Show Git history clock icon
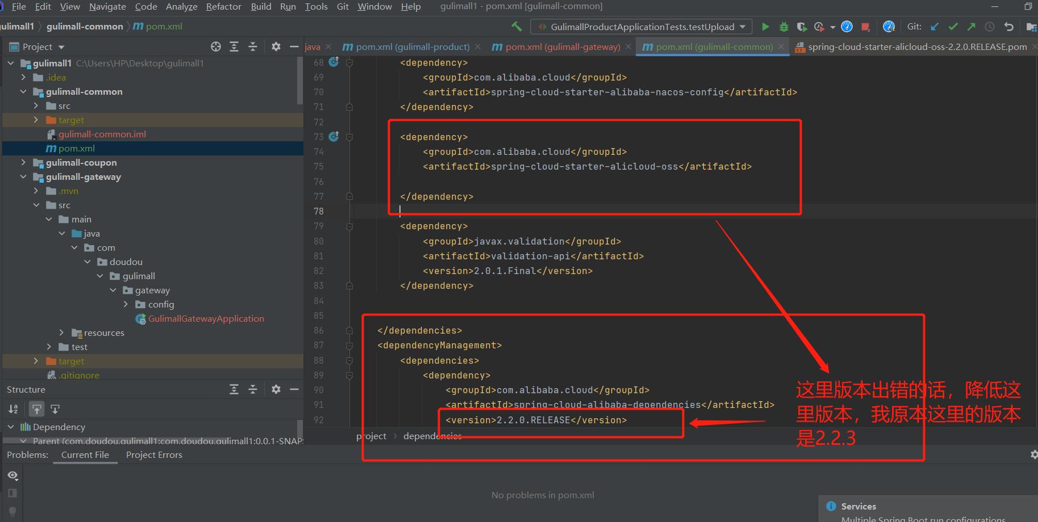Screen dimensions: 1038x522 click(x=990, y=27)
